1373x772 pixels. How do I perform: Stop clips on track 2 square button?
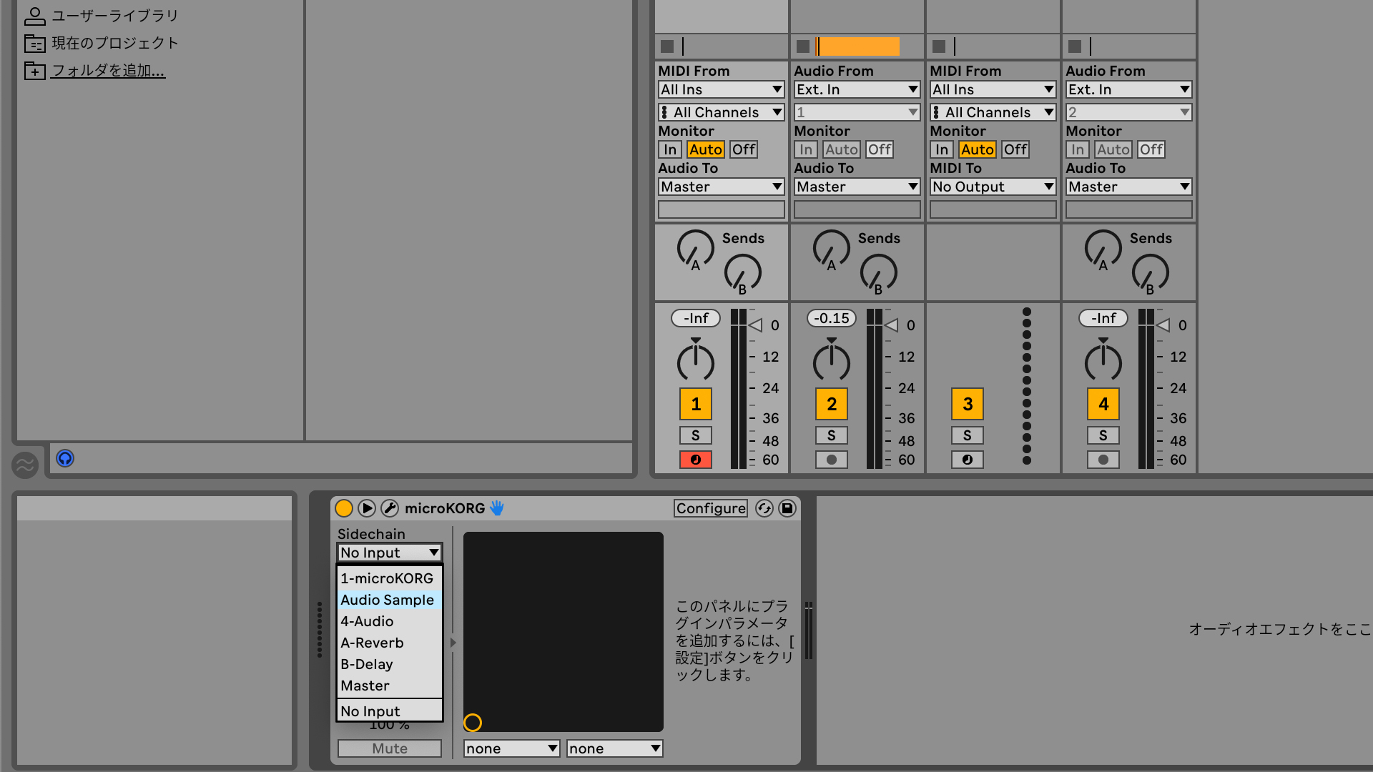pyautogui.click(x=803, y=46)
